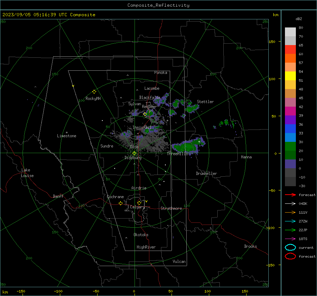Select the Brooks label
317x296 pixels.
coord(250,246)
